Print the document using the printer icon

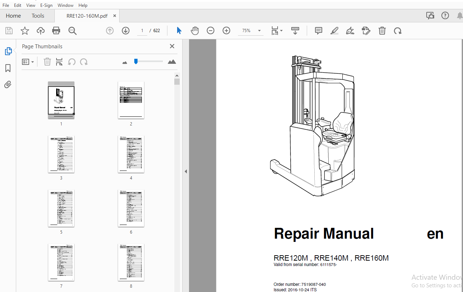[56, 31]
